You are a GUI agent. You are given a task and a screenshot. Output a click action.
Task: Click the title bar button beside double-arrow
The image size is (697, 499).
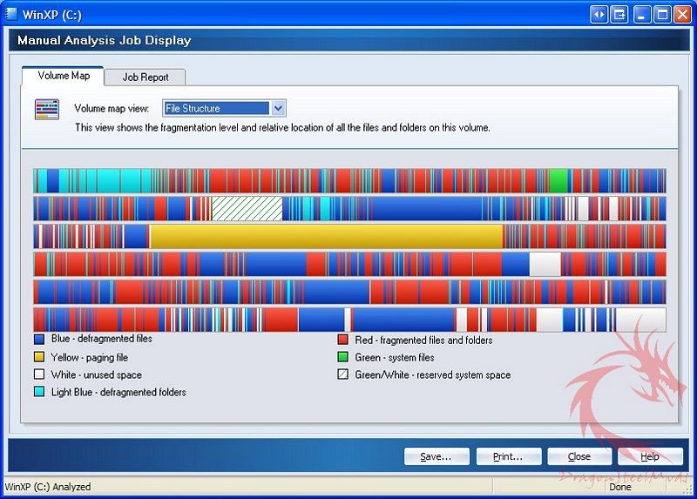[x=619, y=15]
